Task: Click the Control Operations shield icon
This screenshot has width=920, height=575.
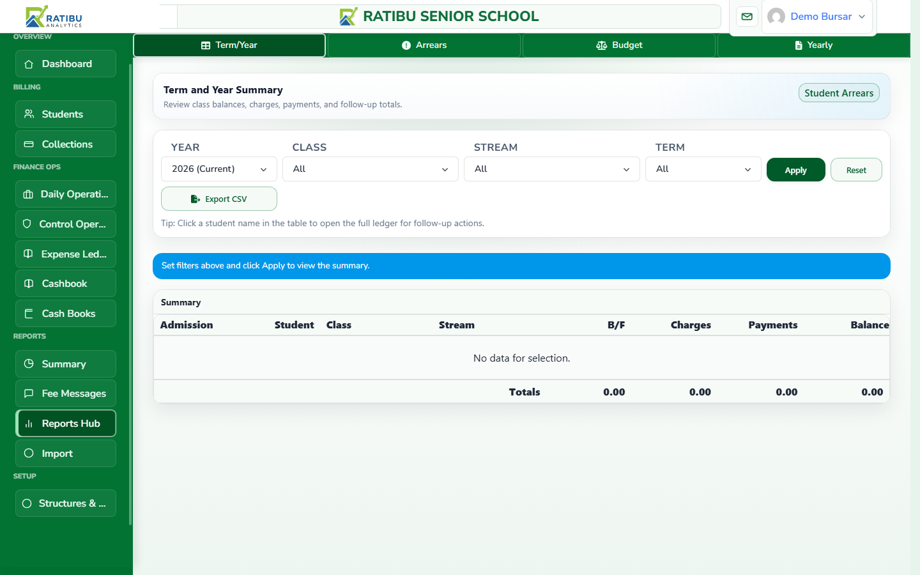Action: (27, 224)
